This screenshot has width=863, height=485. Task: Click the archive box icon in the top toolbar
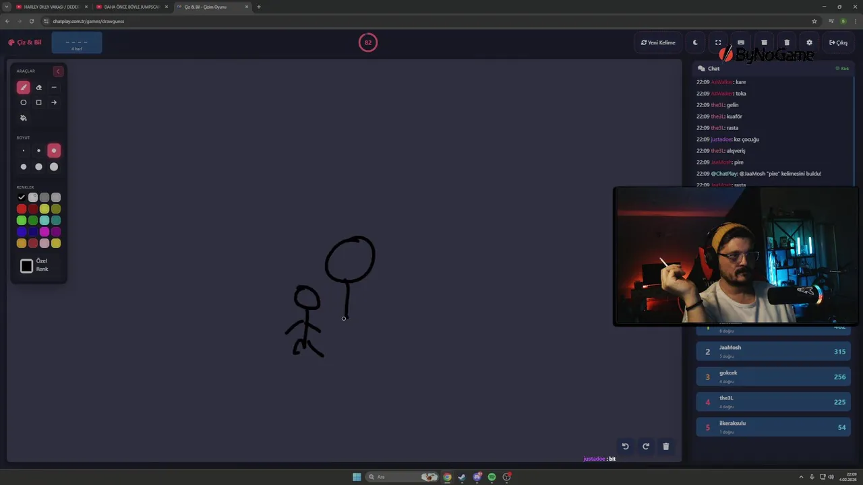click(764, 42)
